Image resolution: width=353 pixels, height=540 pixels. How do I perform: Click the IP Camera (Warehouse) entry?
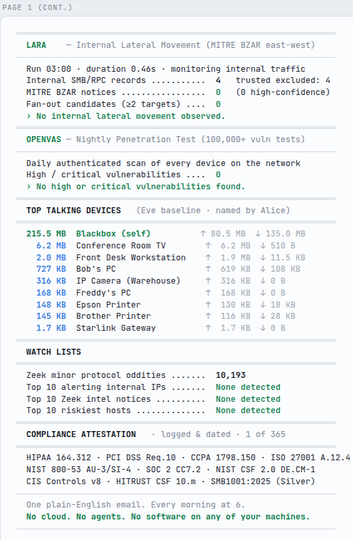(x=128, y=281)
